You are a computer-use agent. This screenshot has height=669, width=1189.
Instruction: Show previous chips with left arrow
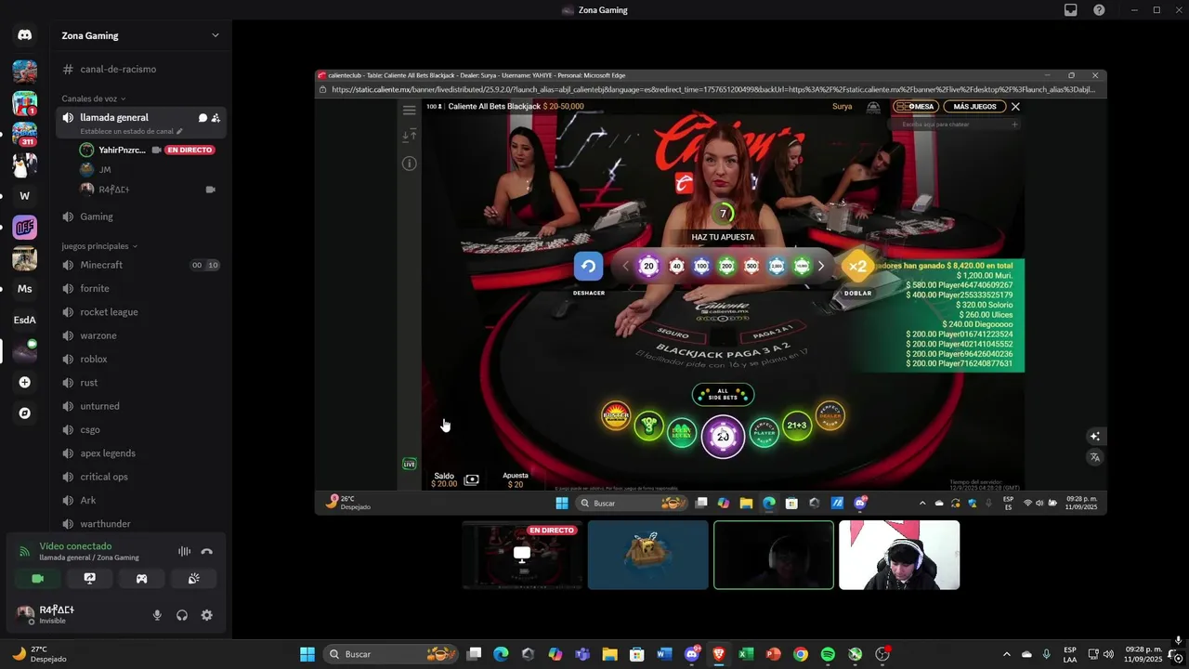click(625, 267)
